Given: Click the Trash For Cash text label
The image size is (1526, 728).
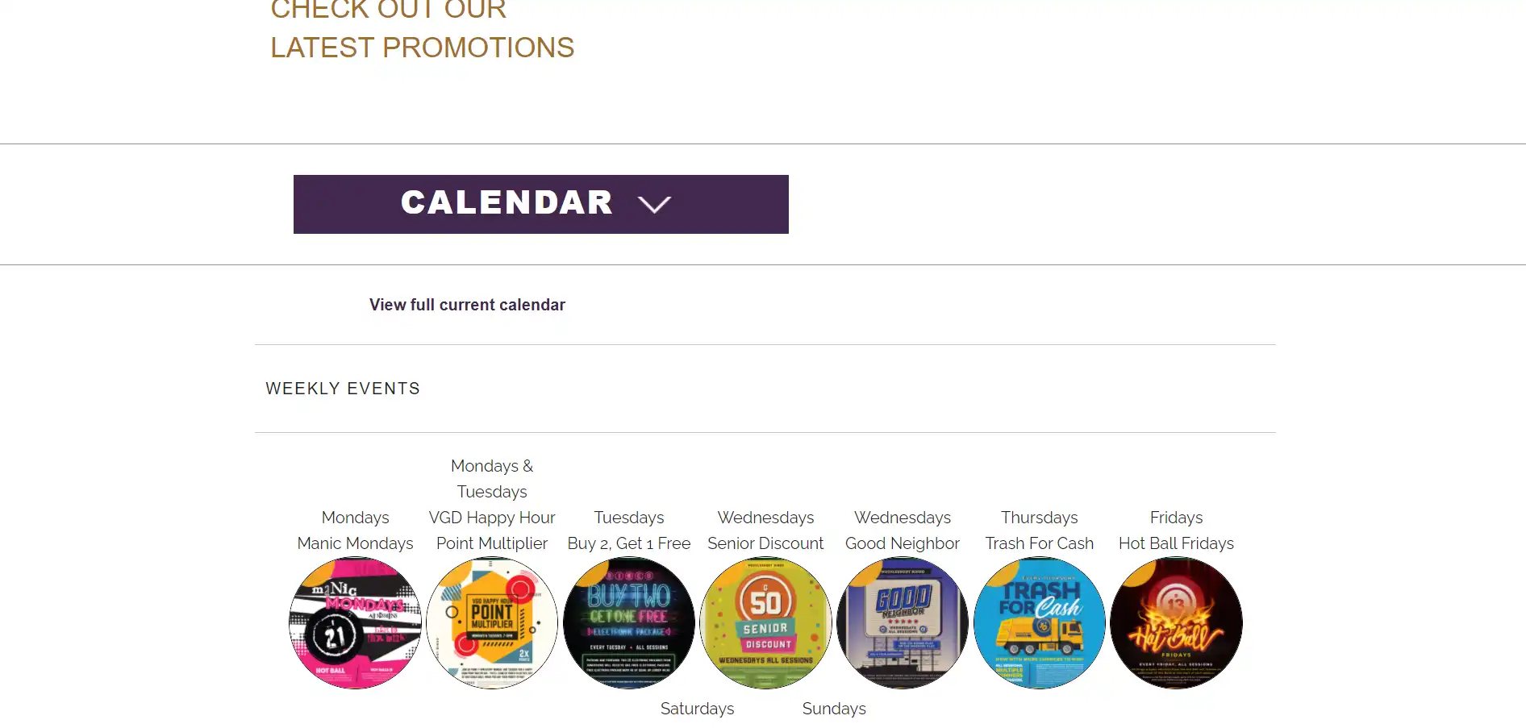Looking at the screenshot, I should coord(1040,543).
